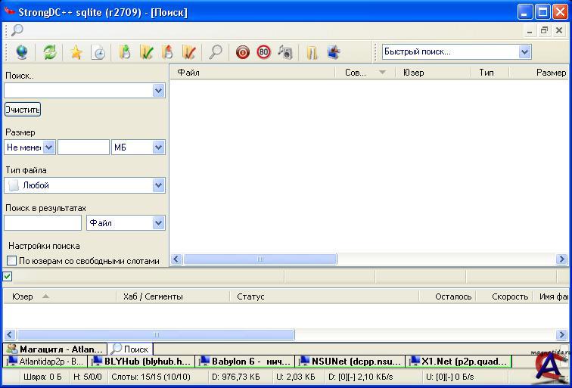The height and width of the screenshot is (388, 572).
Task: Toggle the 80 speed limit icon
Action: coord(263,52)
